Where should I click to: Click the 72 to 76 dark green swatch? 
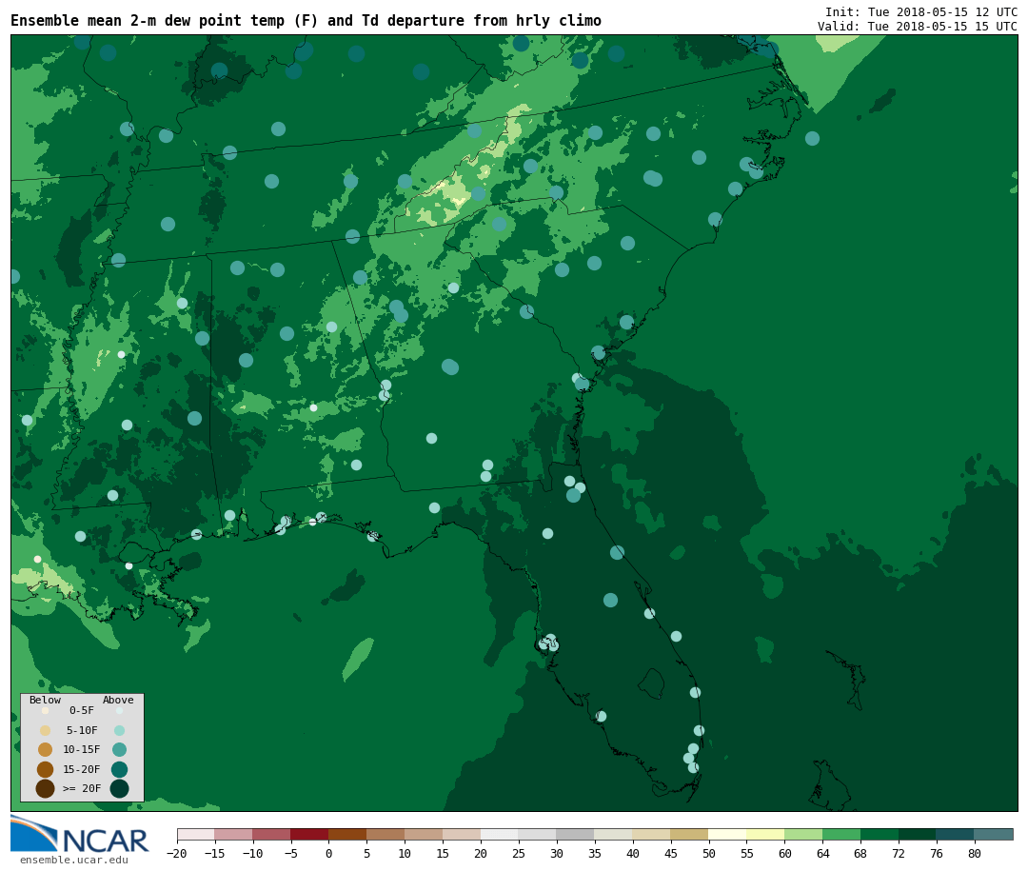919,834
